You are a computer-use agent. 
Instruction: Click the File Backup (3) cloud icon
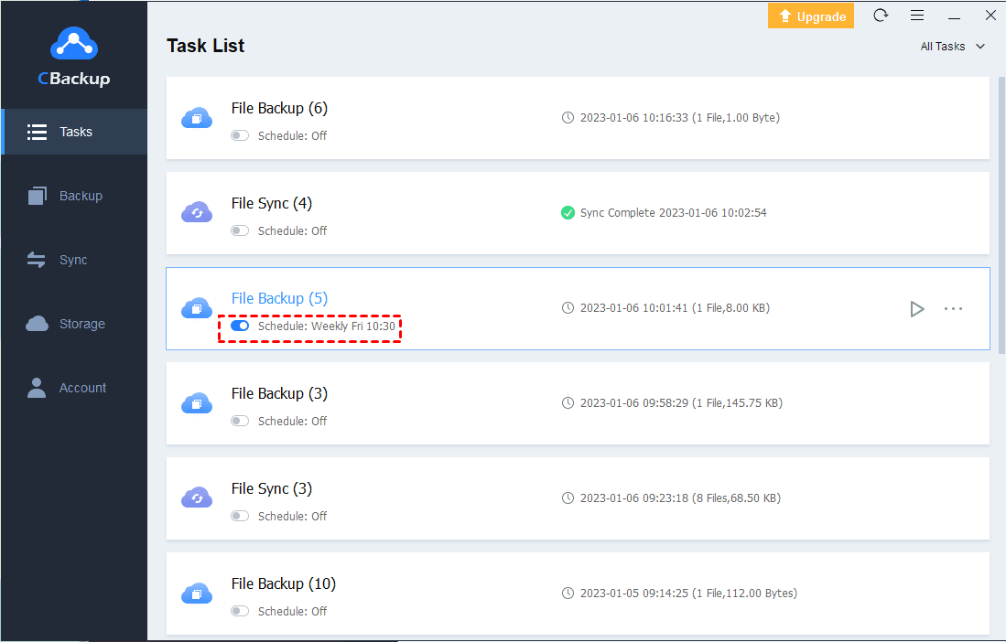pos(197,403)
